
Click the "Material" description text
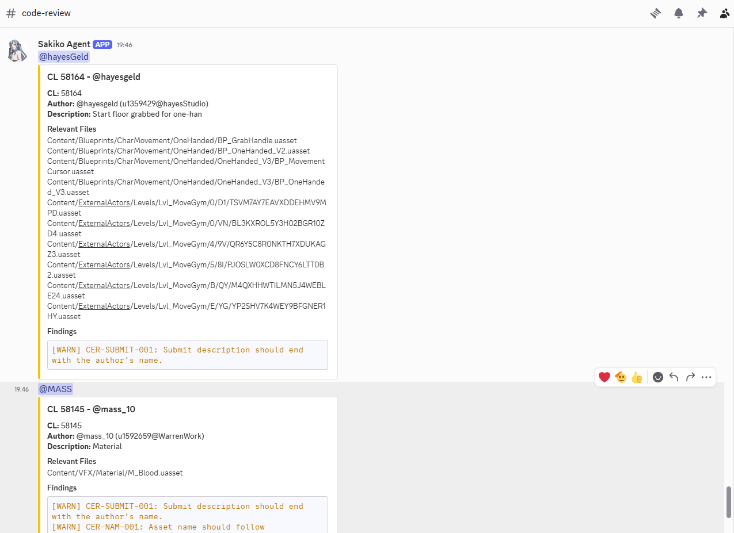107,446
